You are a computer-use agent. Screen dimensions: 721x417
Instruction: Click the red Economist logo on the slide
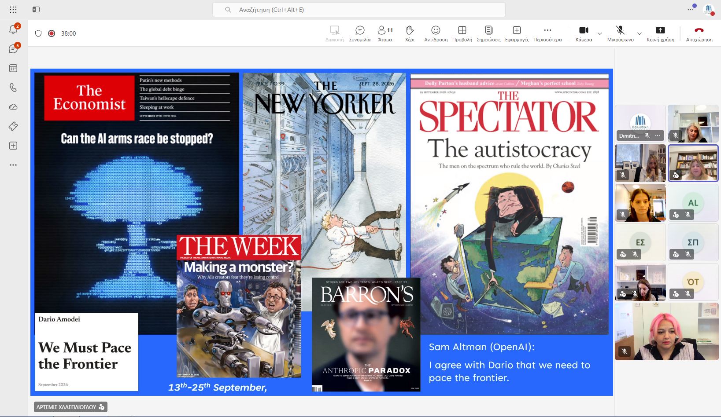pyautogui.click(x=89, y=98)
